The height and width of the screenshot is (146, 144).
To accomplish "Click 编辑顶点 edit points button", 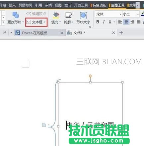I will click(x=36, y=14).
